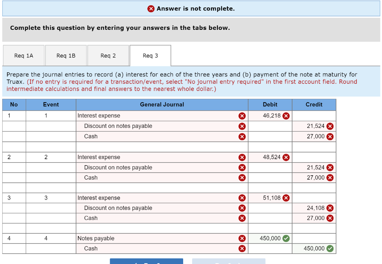Open the Req 1A tab

24,56
